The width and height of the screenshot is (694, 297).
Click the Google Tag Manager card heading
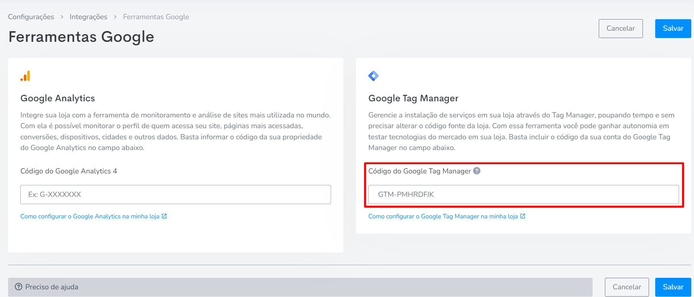pyautogui.click(x=413, y=98)
